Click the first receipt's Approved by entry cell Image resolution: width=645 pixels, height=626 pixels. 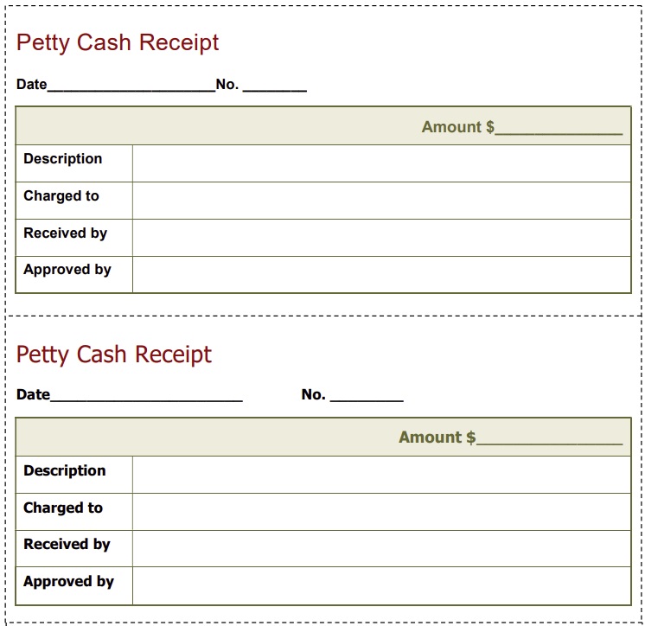click(x=381, y=275)
